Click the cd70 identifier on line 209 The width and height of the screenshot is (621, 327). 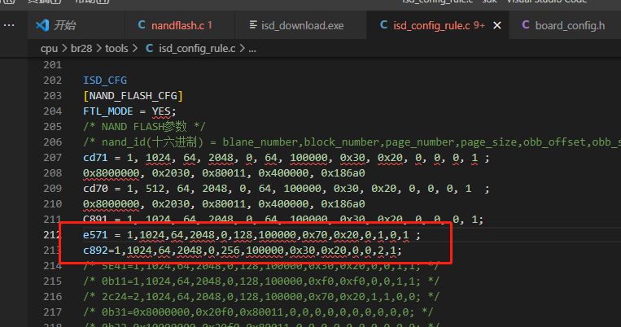tap(95, 189)
